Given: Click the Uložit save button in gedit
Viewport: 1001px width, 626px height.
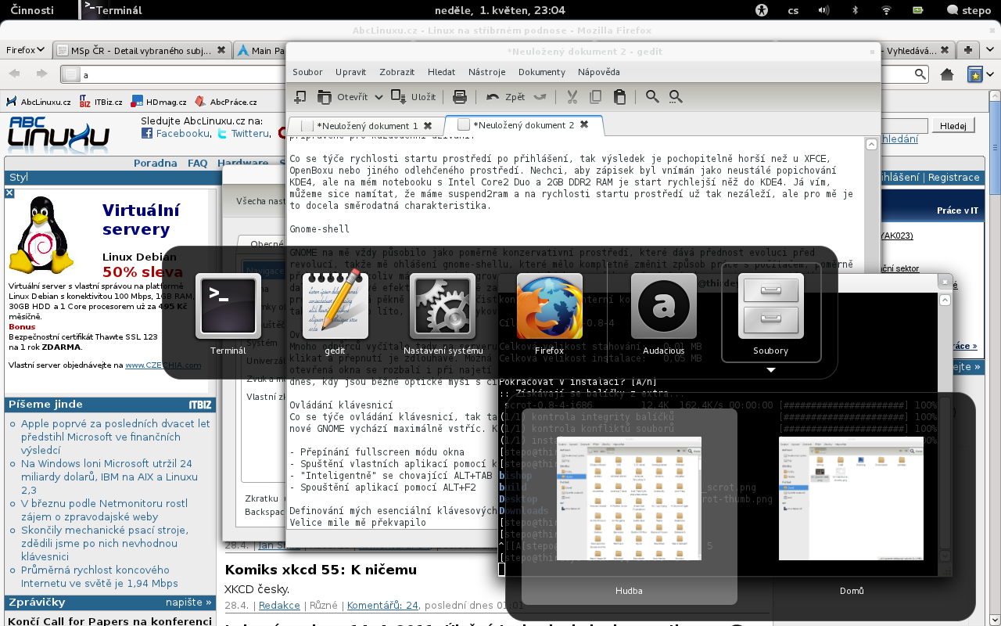Looking at the screenshot, I should (414, 97).
